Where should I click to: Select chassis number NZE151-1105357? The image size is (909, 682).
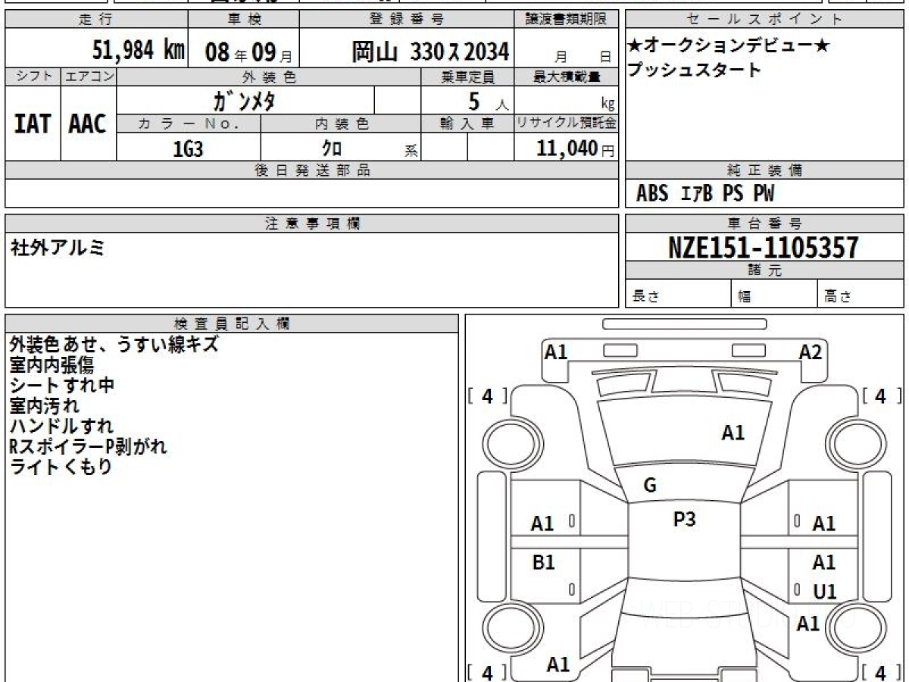[x=764, y=247]
